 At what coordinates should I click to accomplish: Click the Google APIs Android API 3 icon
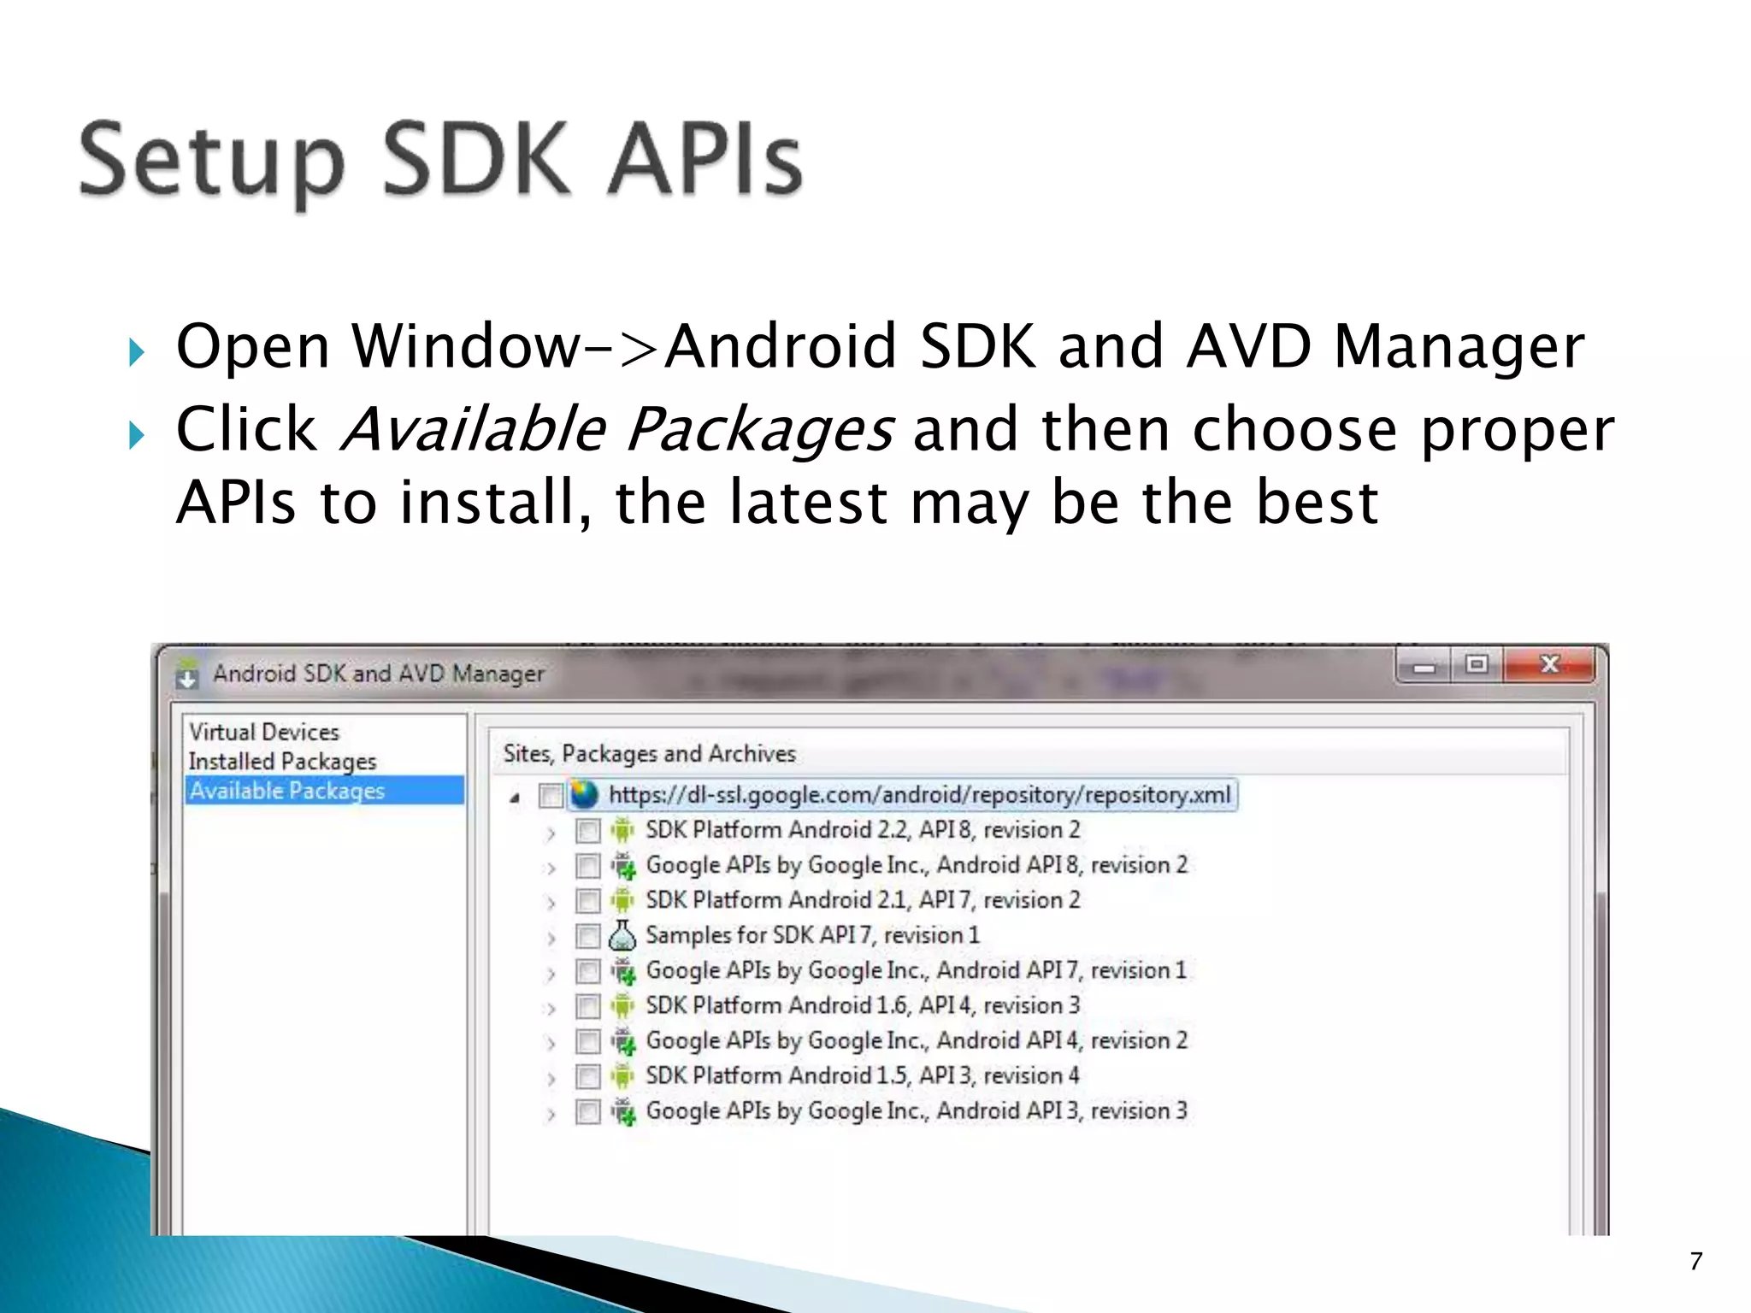point(623,1111)
